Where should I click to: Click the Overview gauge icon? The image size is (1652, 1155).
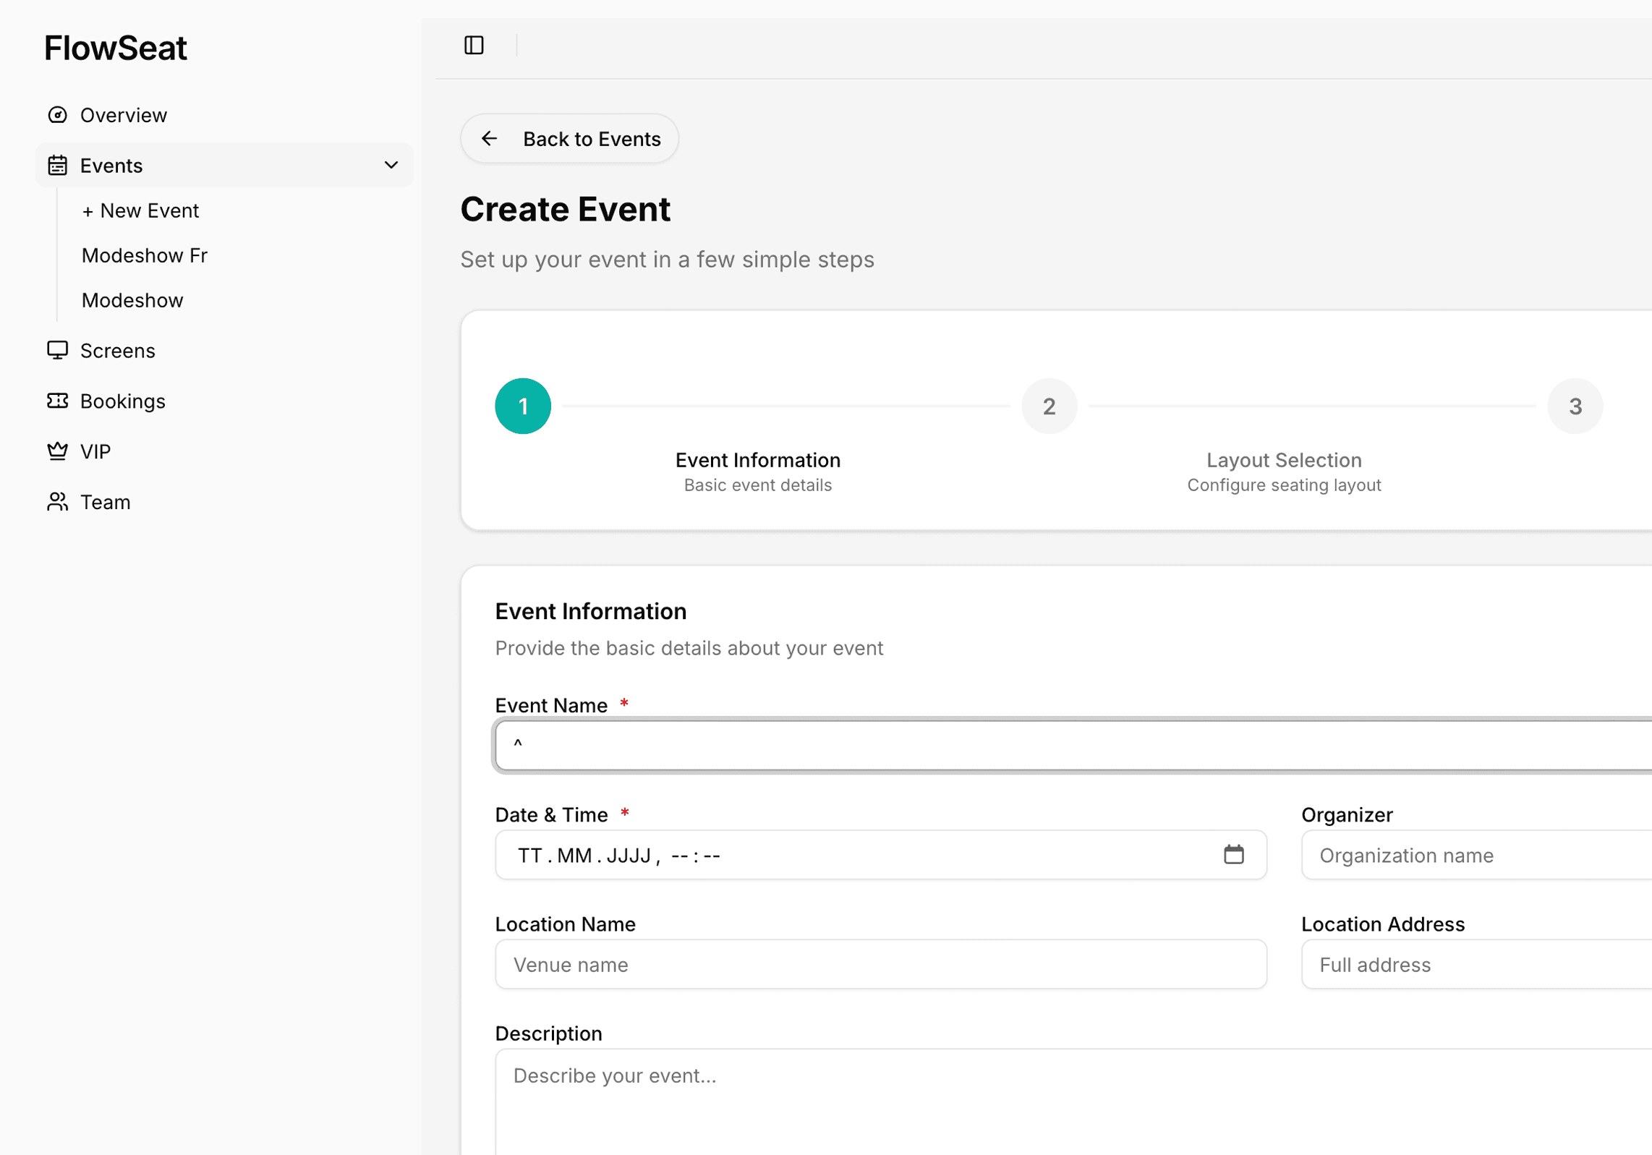pyautogui.click(x=57, y=115)
